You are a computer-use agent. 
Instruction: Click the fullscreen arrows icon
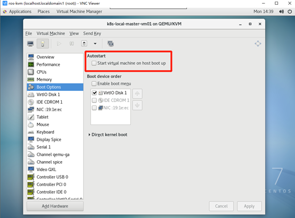[x=258, y=44]
